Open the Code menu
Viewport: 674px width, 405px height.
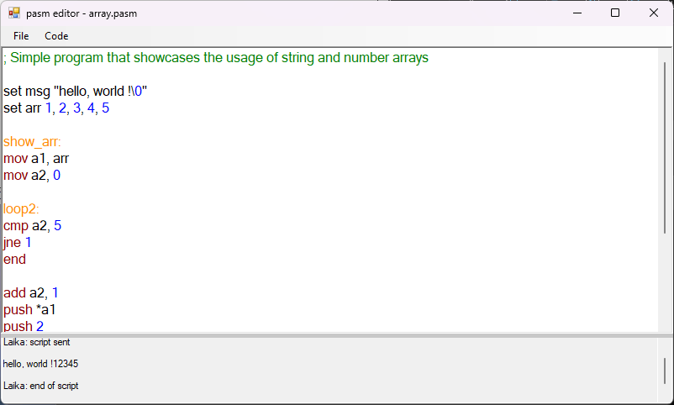[x=56, y=36]
